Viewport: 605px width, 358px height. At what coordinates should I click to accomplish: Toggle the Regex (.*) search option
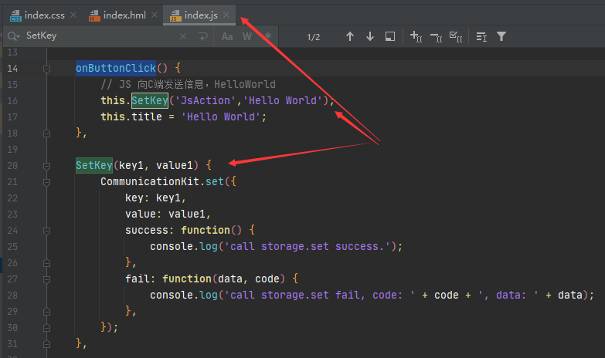click(268, 36)
